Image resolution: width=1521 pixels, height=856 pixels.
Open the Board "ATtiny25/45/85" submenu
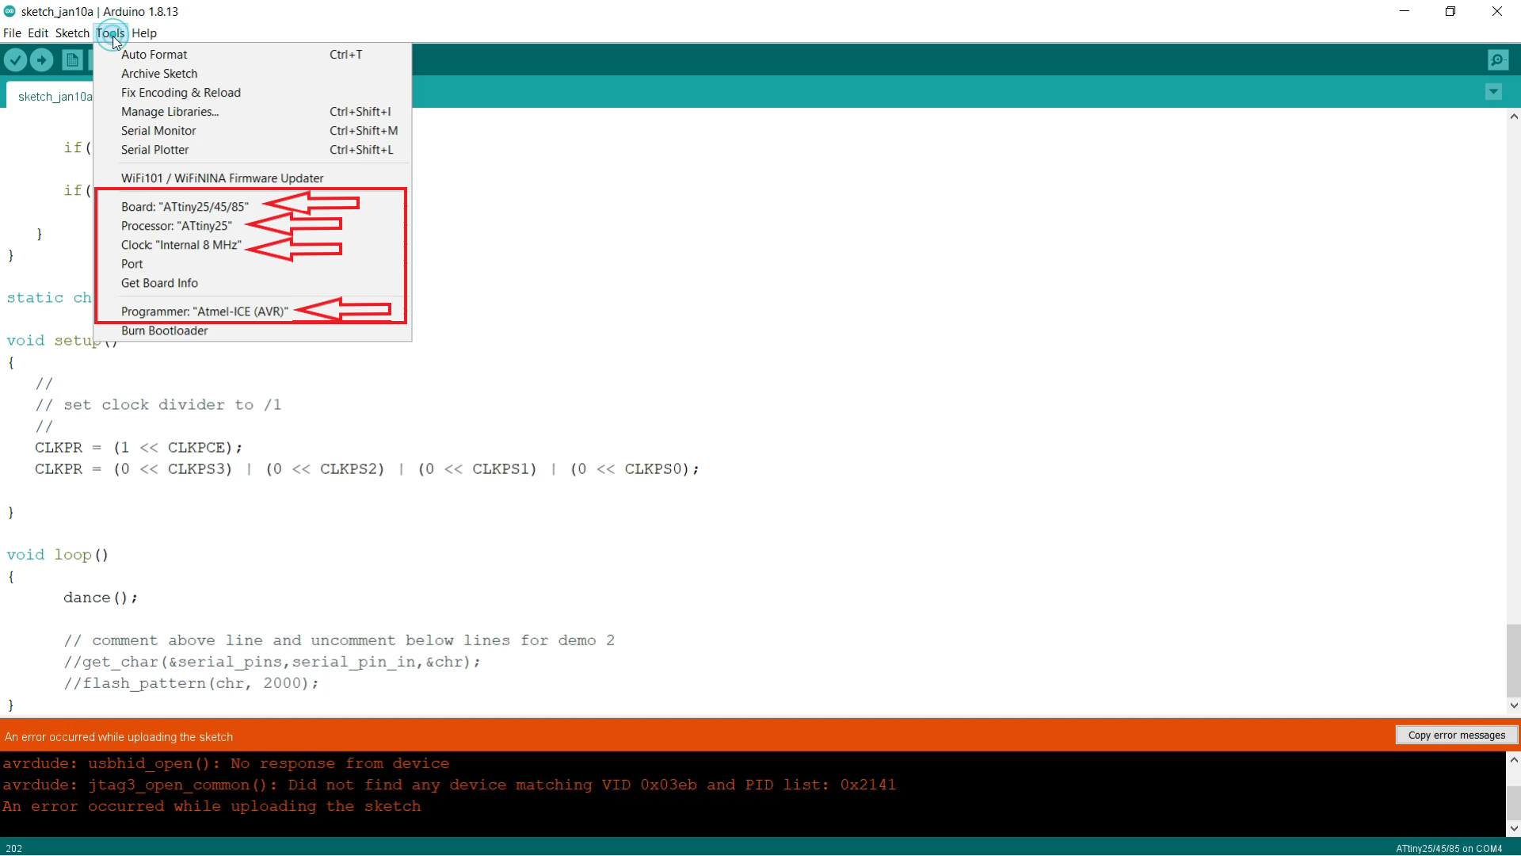185,207
